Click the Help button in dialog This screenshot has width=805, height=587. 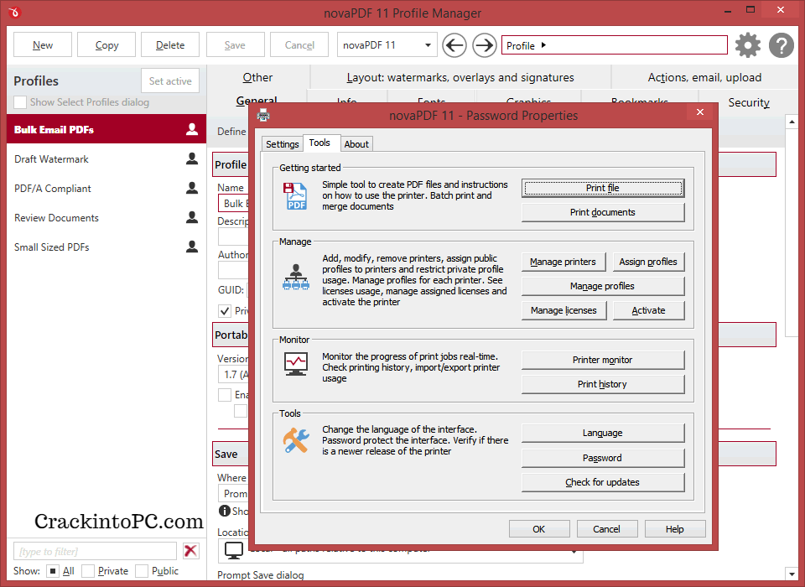[674, 529]
